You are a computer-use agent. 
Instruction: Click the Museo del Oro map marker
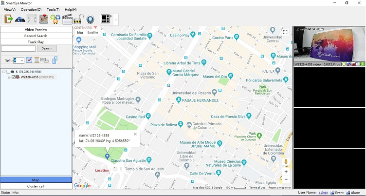(231, 76)
